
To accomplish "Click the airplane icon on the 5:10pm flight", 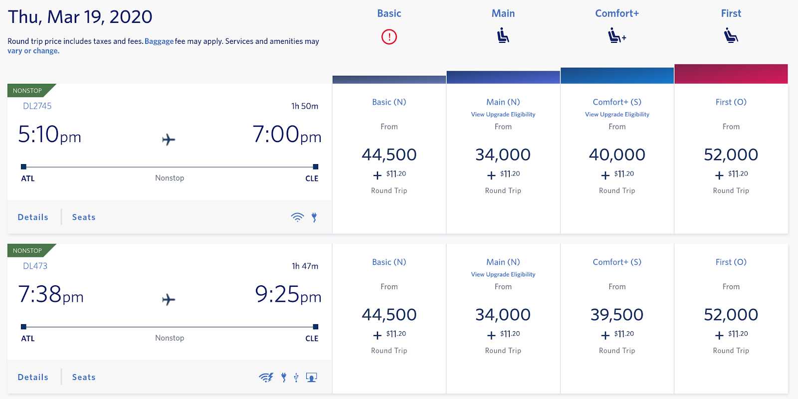I will [169, 139].
